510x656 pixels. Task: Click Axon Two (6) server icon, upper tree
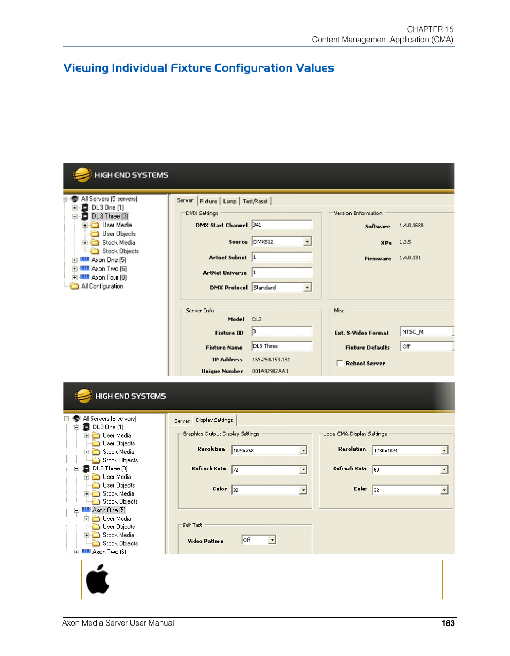pos(85,269)
